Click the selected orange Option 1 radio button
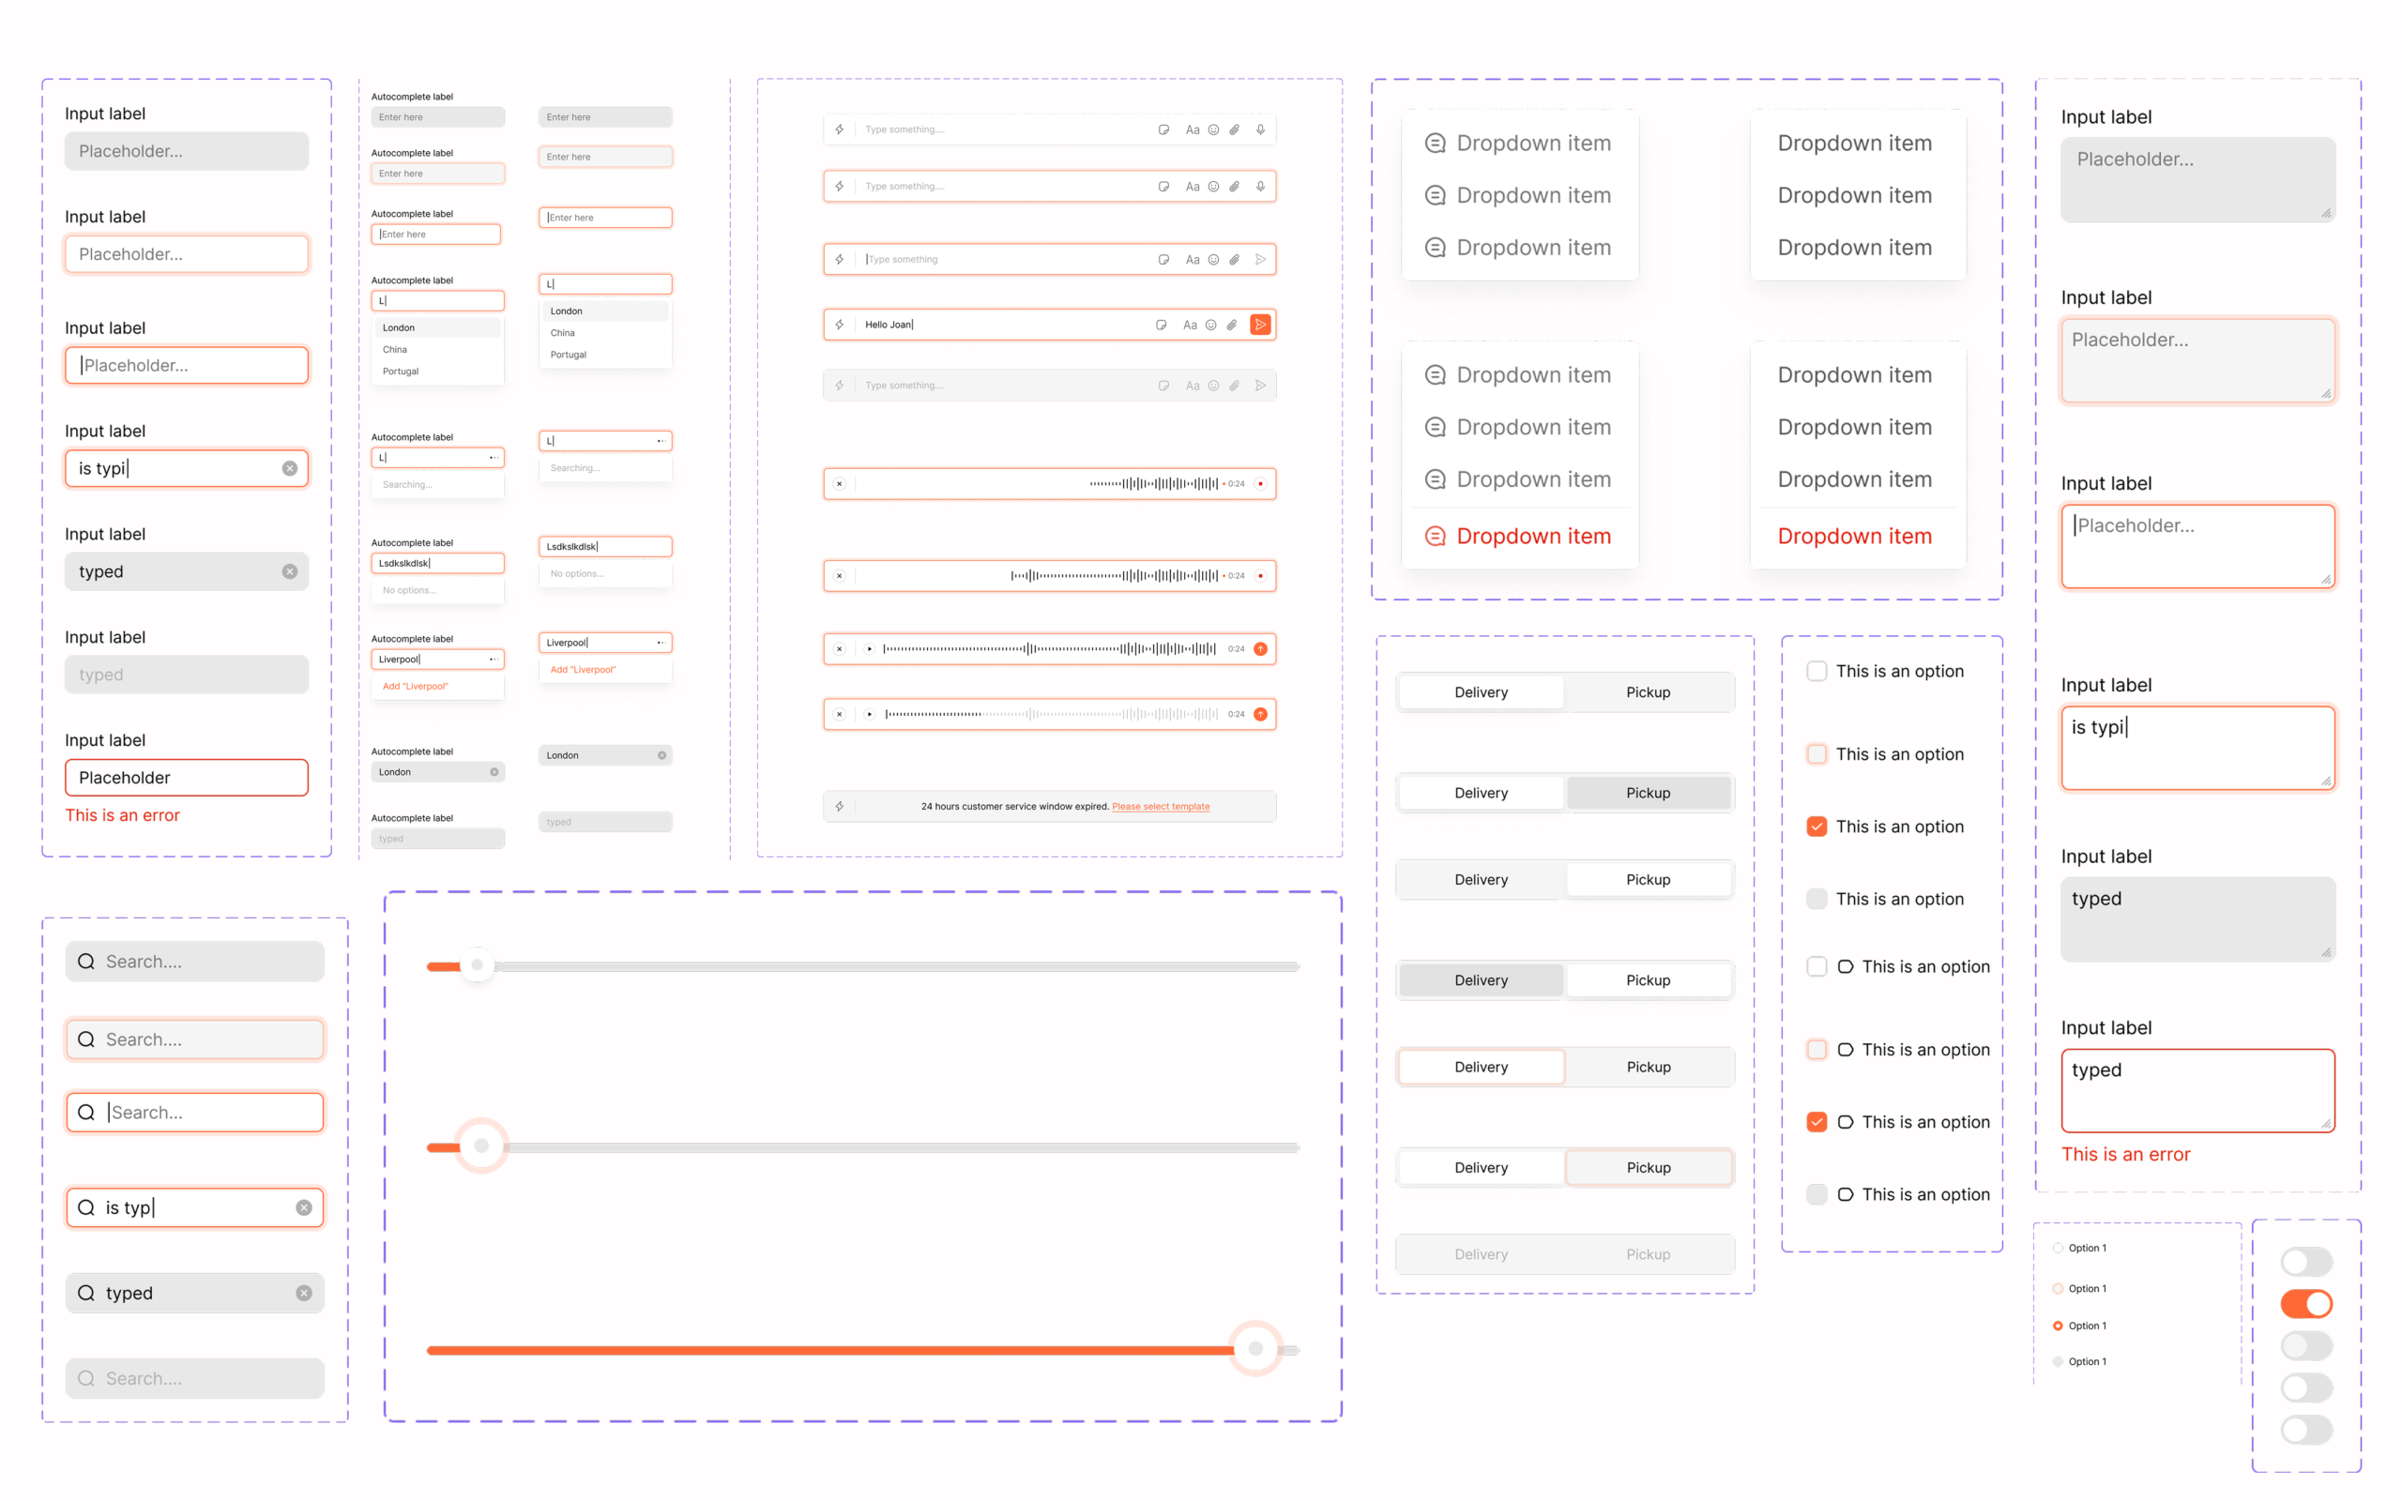This screenshot has width=2402, height=1501. point(2058,1326)
